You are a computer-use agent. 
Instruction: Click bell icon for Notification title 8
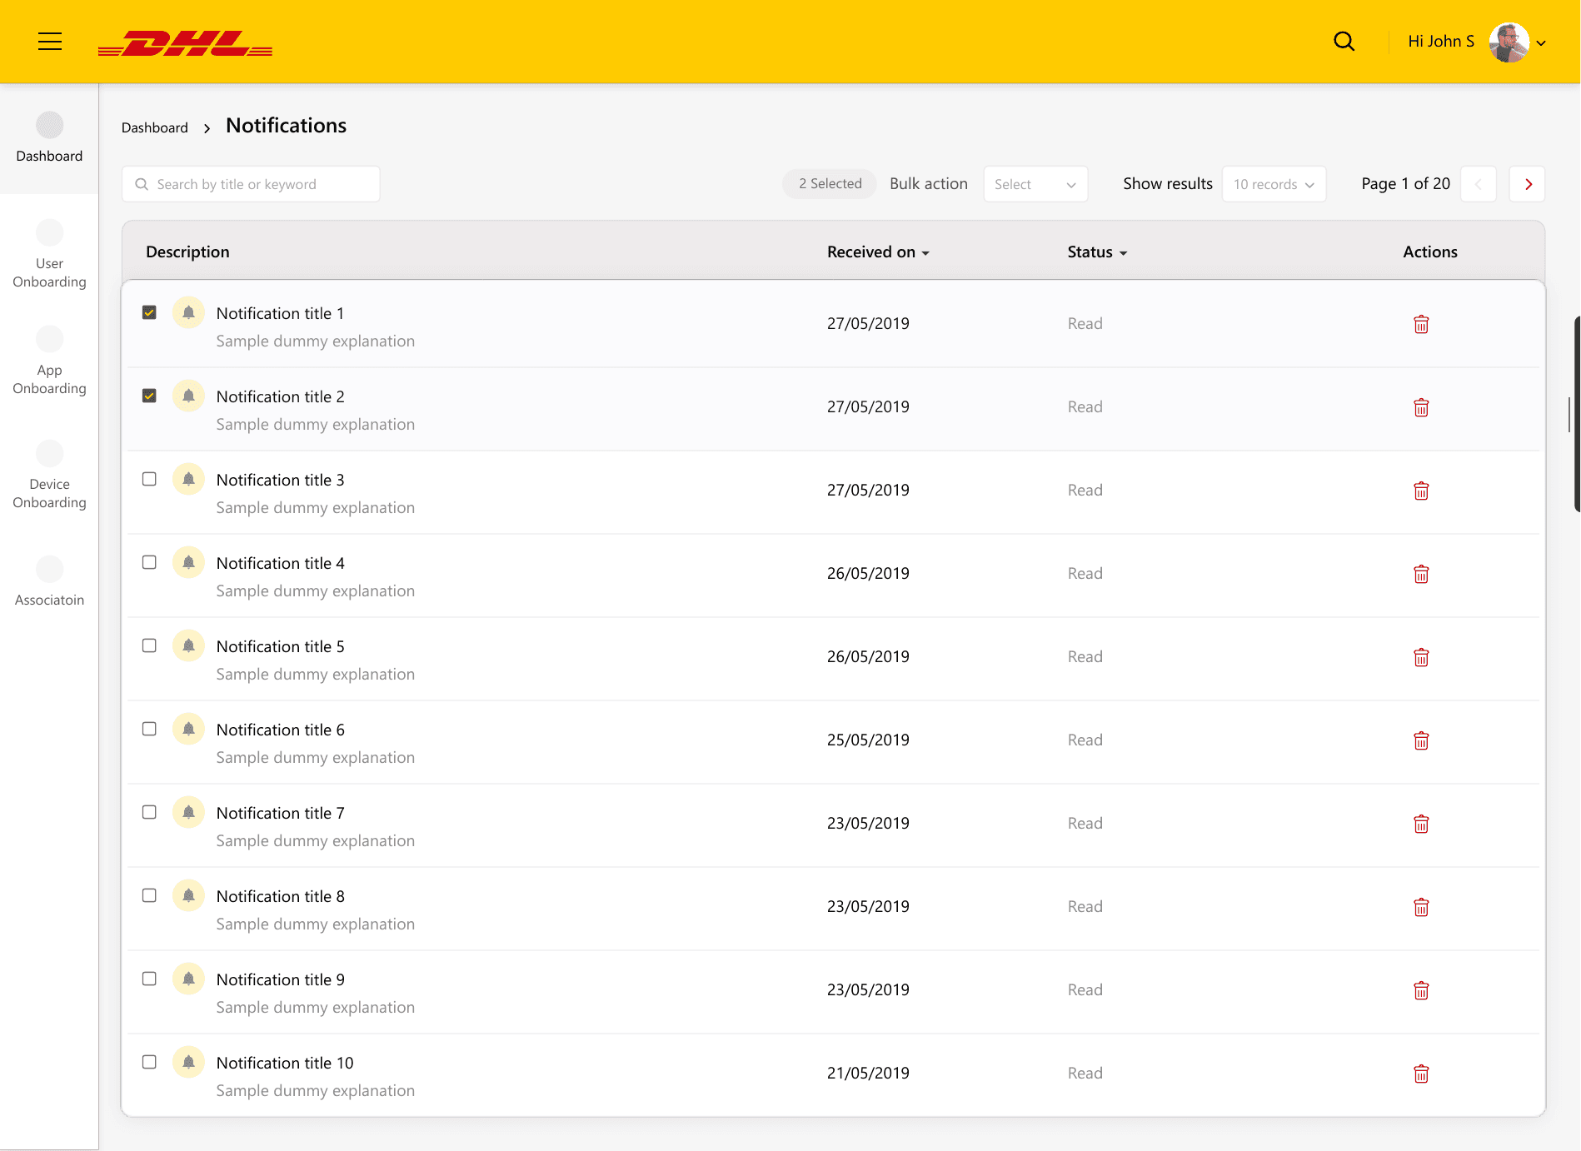point(189,895)
